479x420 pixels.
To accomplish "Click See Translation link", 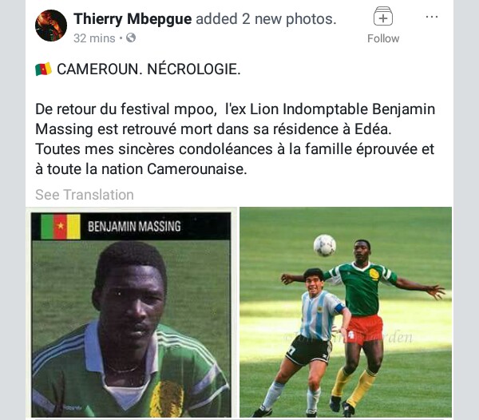I will [x=85, y=195].
